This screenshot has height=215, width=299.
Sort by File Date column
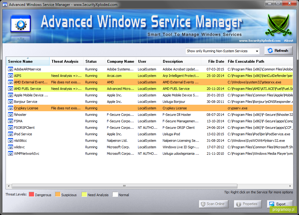(x=214, y=61)
